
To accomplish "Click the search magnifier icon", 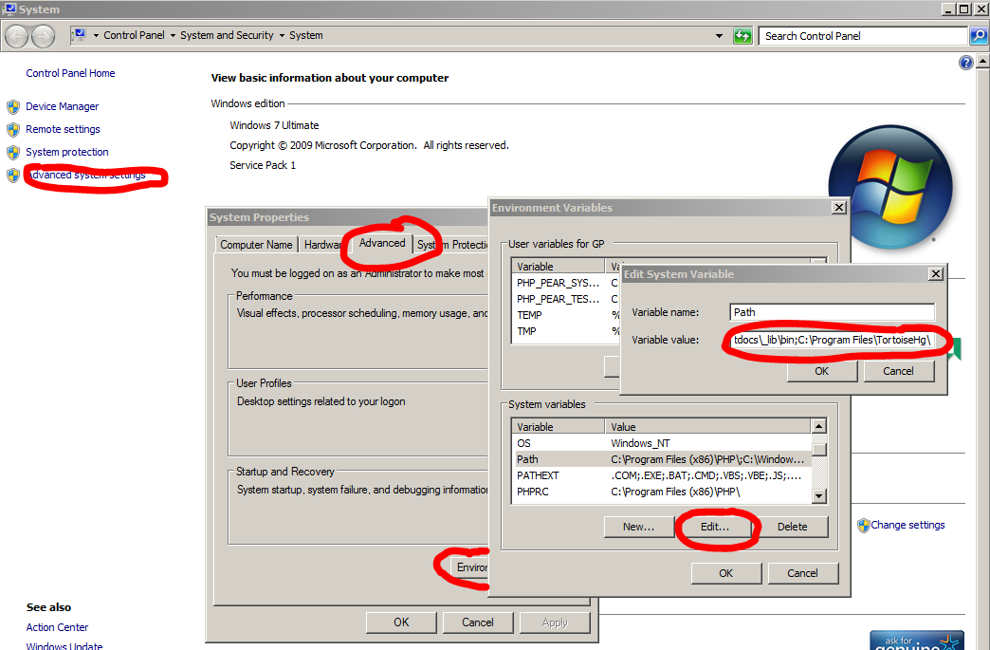I will coord(979,36).
